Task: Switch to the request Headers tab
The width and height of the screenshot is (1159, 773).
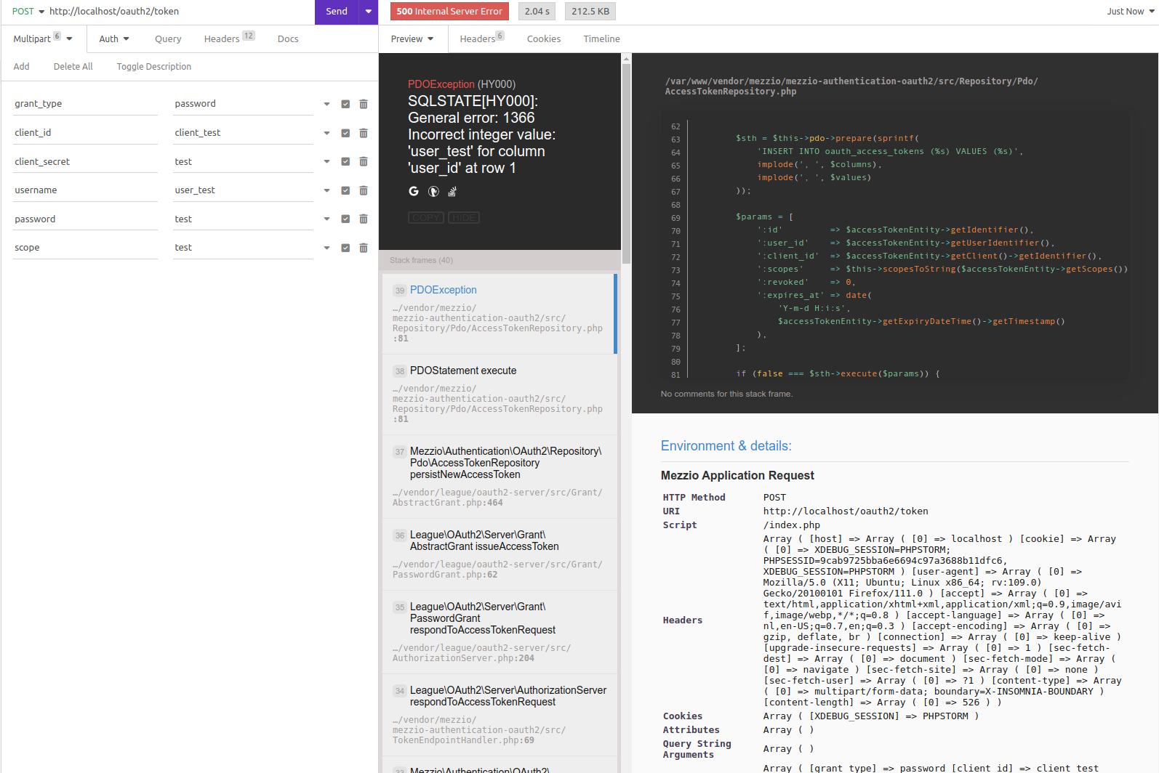Action: click(229, 39)
